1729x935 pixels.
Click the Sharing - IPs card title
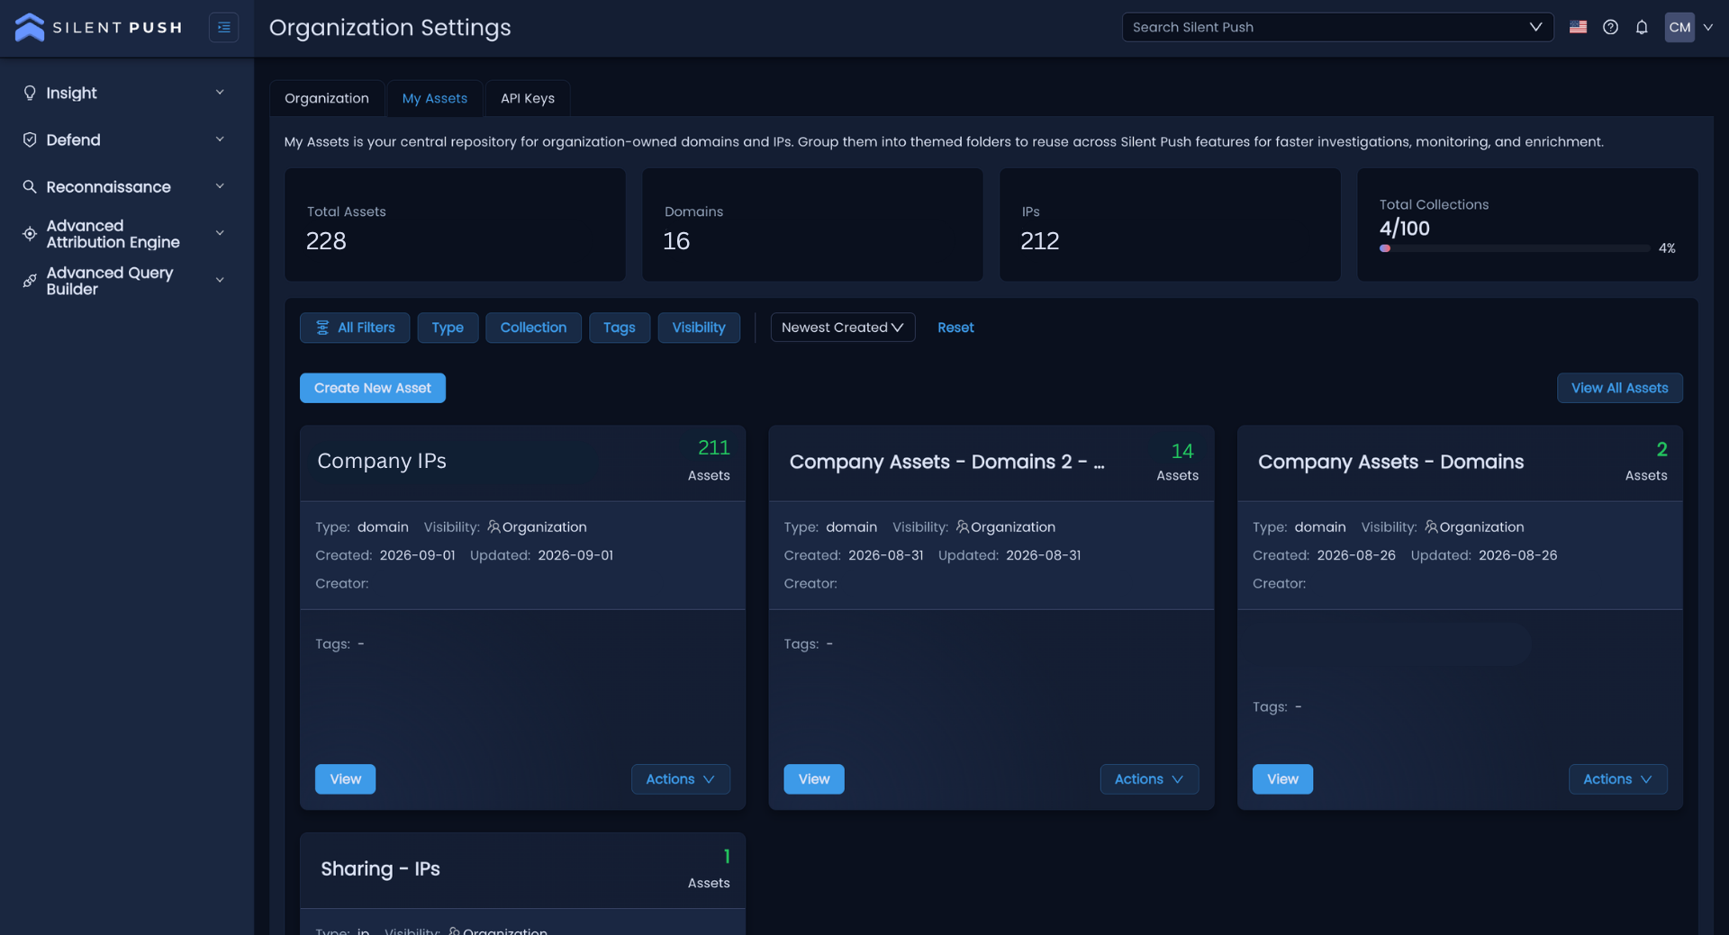coord(380,868)
